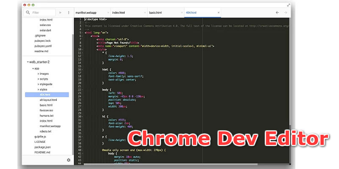Open gulpfile.js file

pos(40,136)
